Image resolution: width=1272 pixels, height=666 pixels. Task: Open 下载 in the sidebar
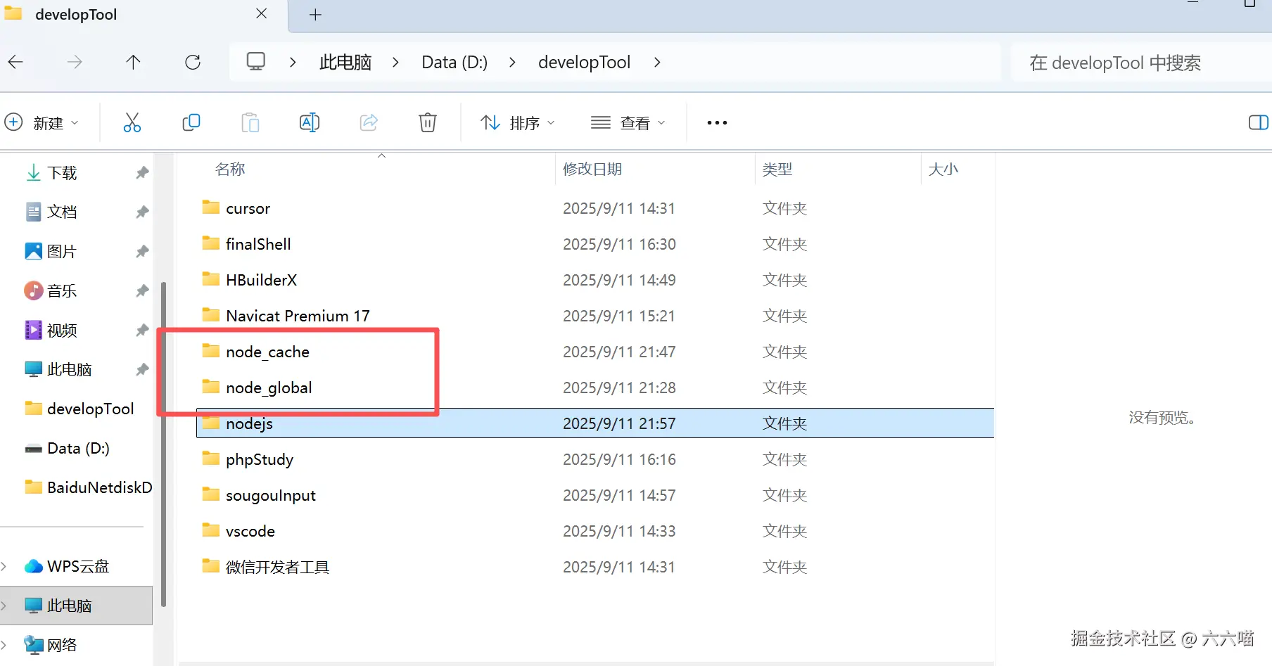tap(62, 172)
